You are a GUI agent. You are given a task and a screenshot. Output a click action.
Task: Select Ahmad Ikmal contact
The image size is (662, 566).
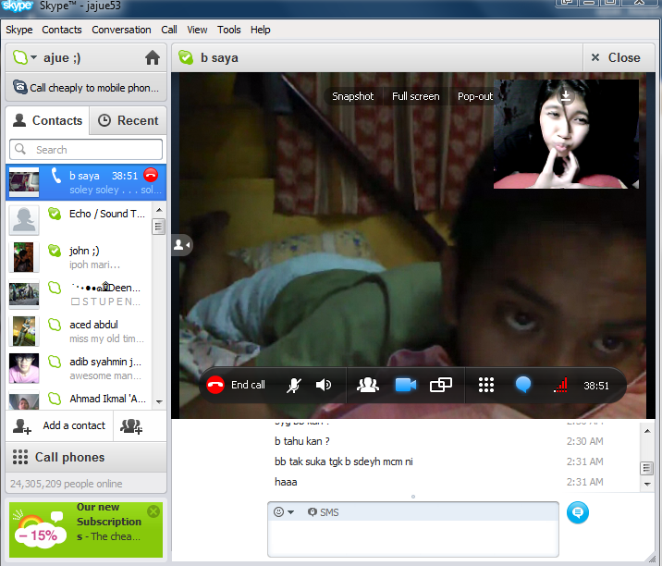(x=79, y=400)
